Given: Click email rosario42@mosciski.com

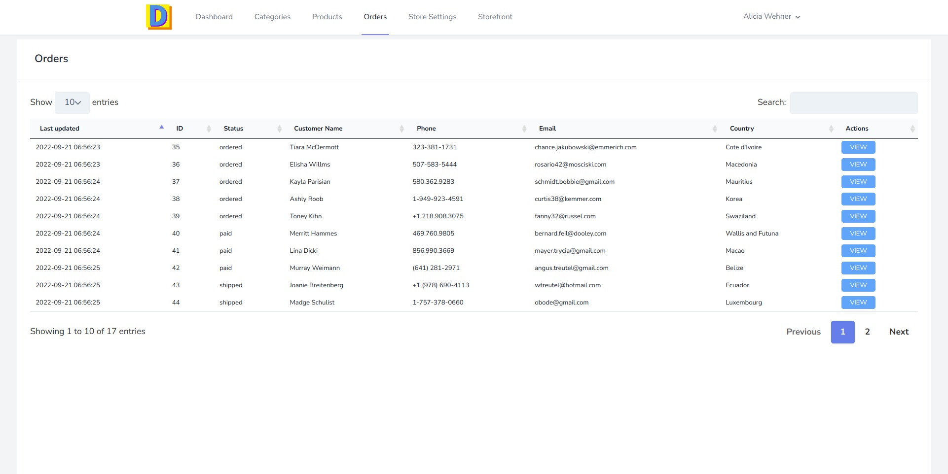Looking at the screenshot, I should click(x=570, y=165).
